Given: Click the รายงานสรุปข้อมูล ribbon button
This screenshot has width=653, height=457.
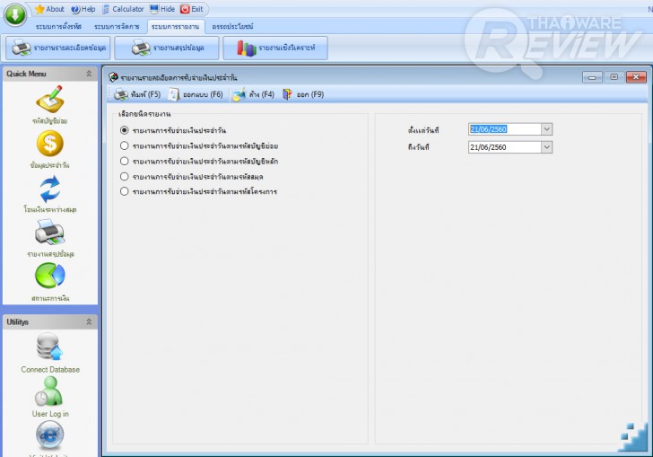Looking at the screenshot, I should (167, 48).
